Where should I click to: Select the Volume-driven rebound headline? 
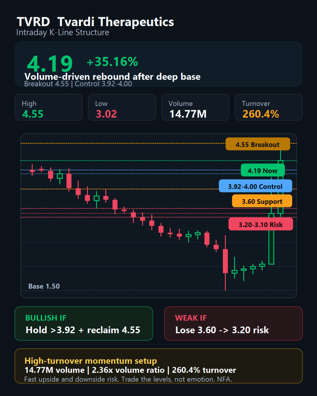pyautogui.click(x=112, y=77)
